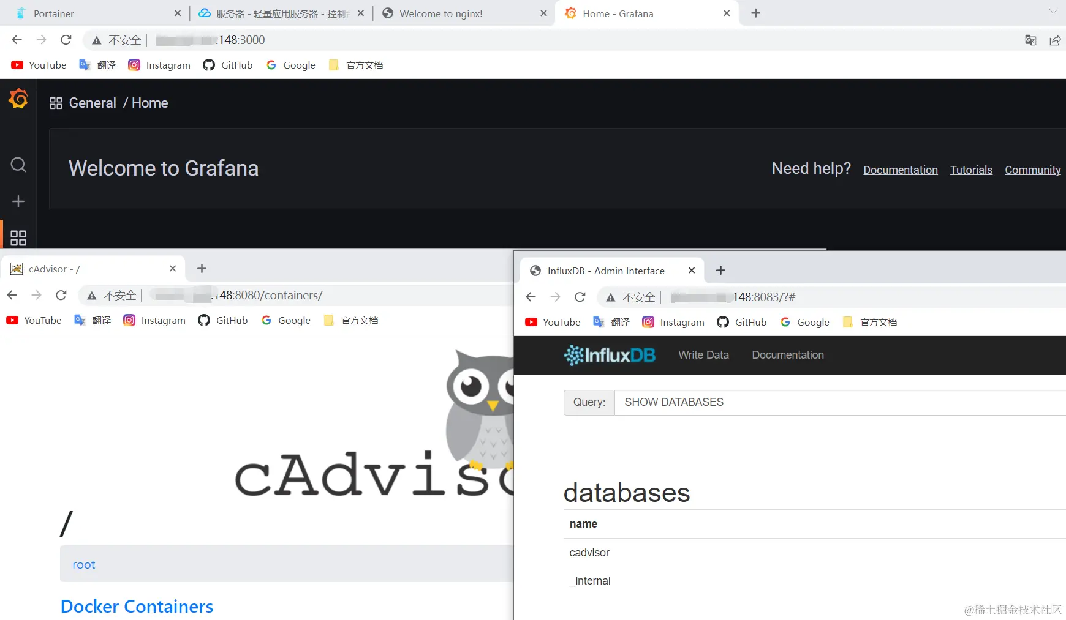The image size is (1066, 620).
Task: Open YouTube bookmark in InfluxDB window
Action: (553, 322)
